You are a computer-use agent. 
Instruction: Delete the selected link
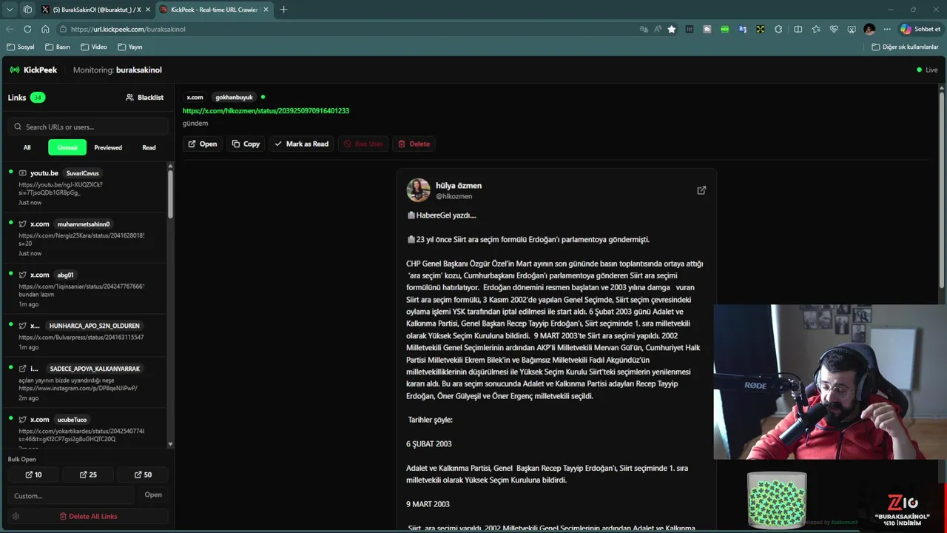click(x=414, y=144)
